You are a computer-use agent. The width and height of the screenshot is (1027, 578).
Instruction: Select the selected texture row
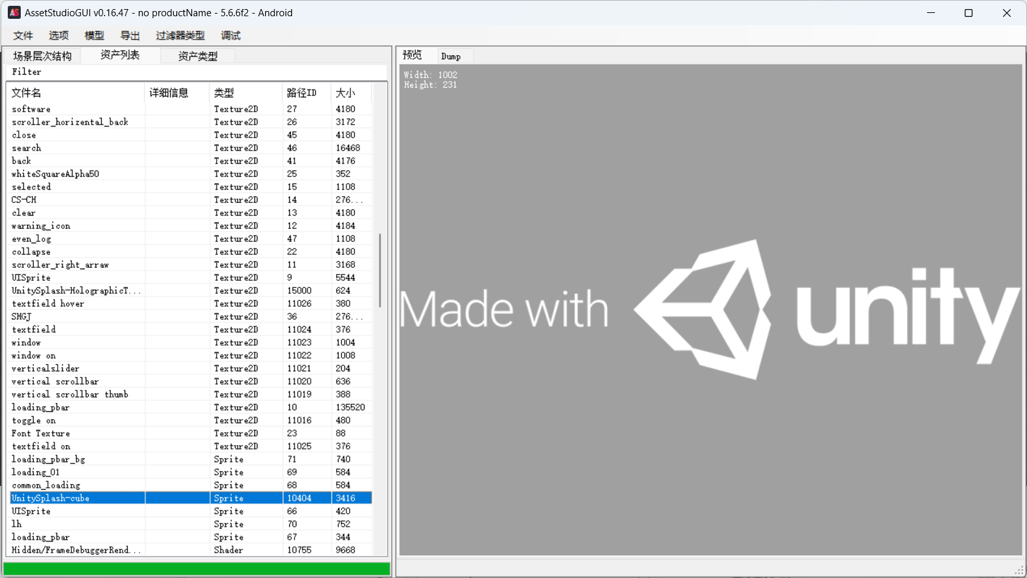pos(191,187)
